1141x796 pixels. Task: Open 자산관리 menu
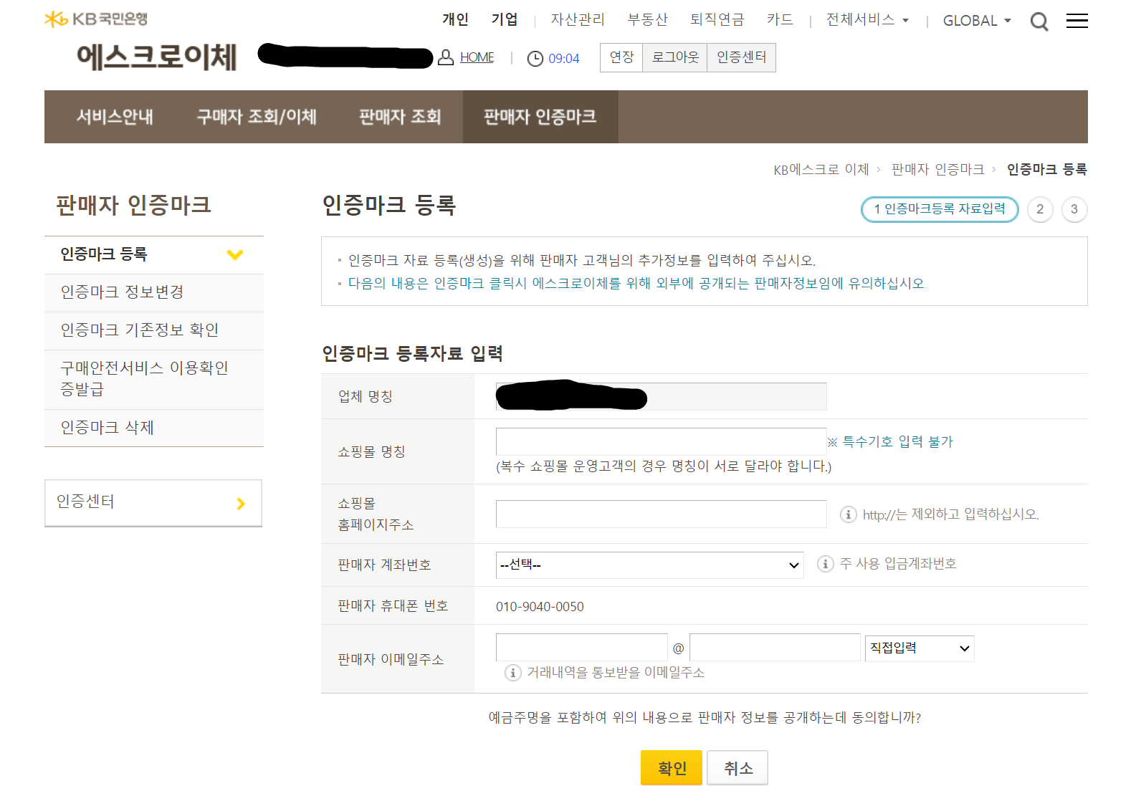click(578, 19)
